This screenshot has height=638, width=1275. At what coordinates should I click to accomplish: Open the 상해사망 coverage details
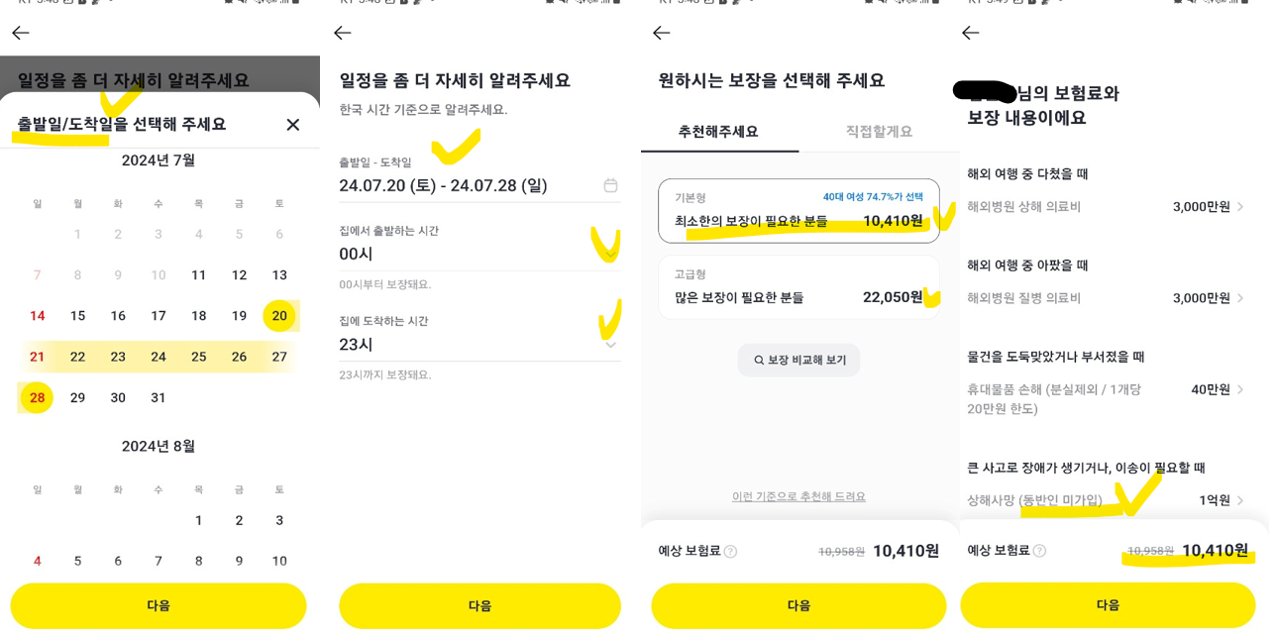(x=1241, y=500)
